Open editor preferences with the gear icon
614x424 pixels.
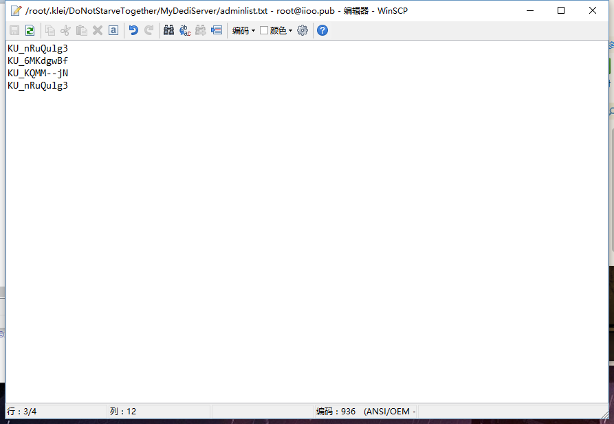coord(303,30)
